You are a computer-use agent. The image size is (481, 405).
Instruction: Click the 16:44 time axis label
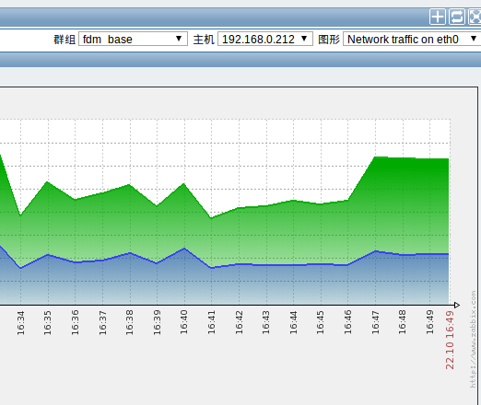tap(293, 323)
